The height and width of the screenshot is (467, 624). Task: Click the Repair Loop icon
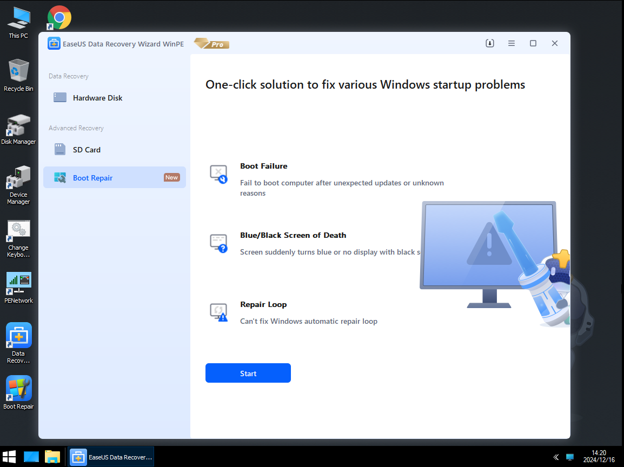pos(218,312)
